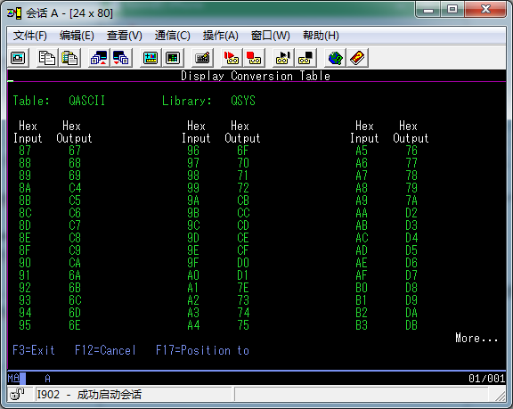513x409 pixels.
Task: Open the Keyboard remap toolbar icon
Action: 202,58
